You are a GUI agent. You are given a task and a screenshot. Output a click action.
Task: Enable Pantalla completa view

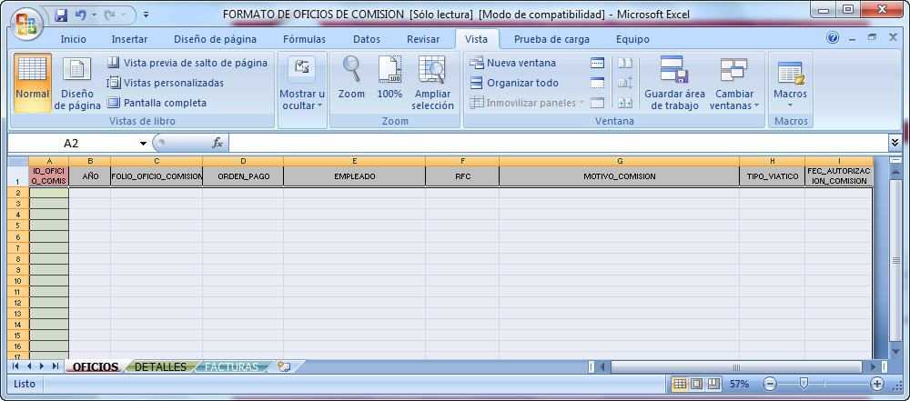click(x=157, y=103)
